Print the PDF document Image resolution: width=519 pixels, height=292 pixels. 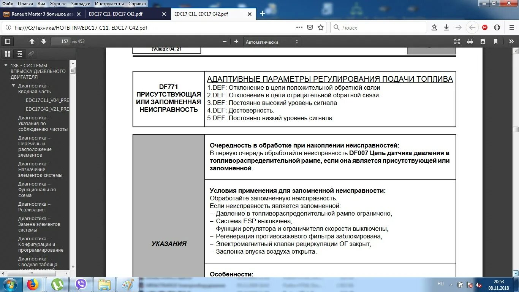(470, 41)
